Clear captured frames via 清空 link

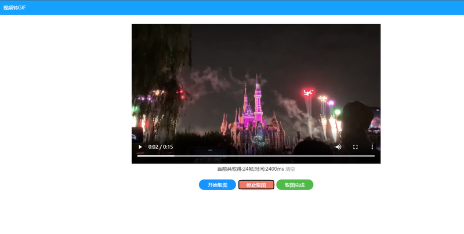(290, 169)
